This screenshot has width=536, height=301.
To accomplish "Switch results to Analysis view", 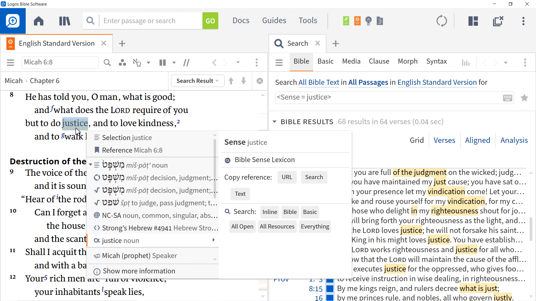I will pos(514,140).
